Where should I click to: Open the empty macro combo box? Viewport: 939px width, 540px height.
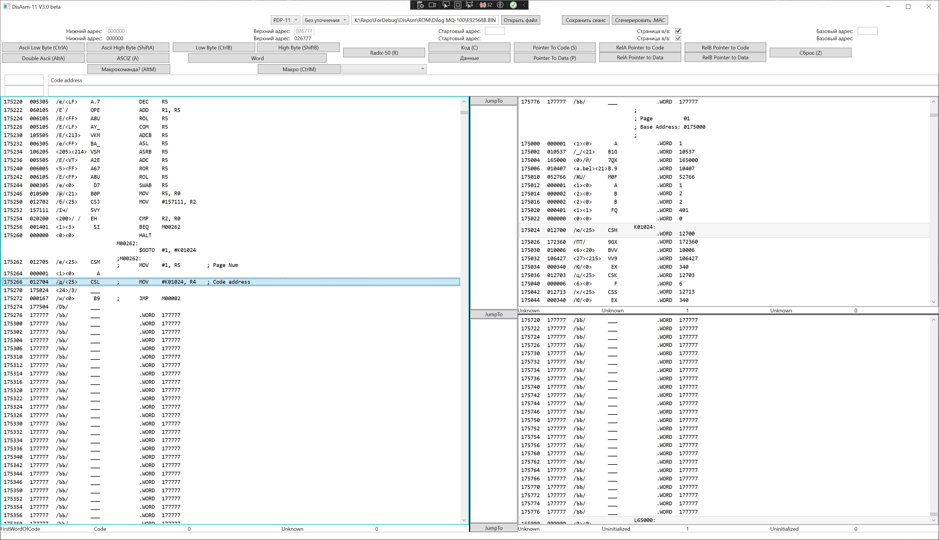pos(384,69)
